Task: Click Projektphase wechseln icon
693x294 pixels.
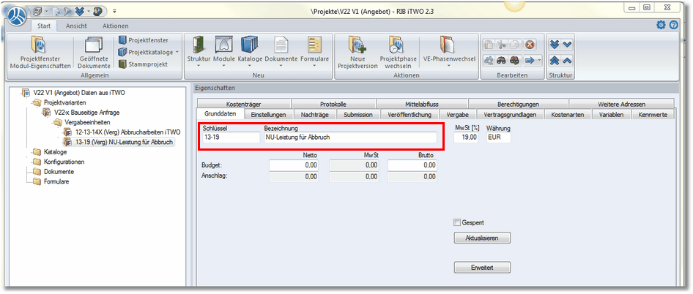Action: pos(396,51)
